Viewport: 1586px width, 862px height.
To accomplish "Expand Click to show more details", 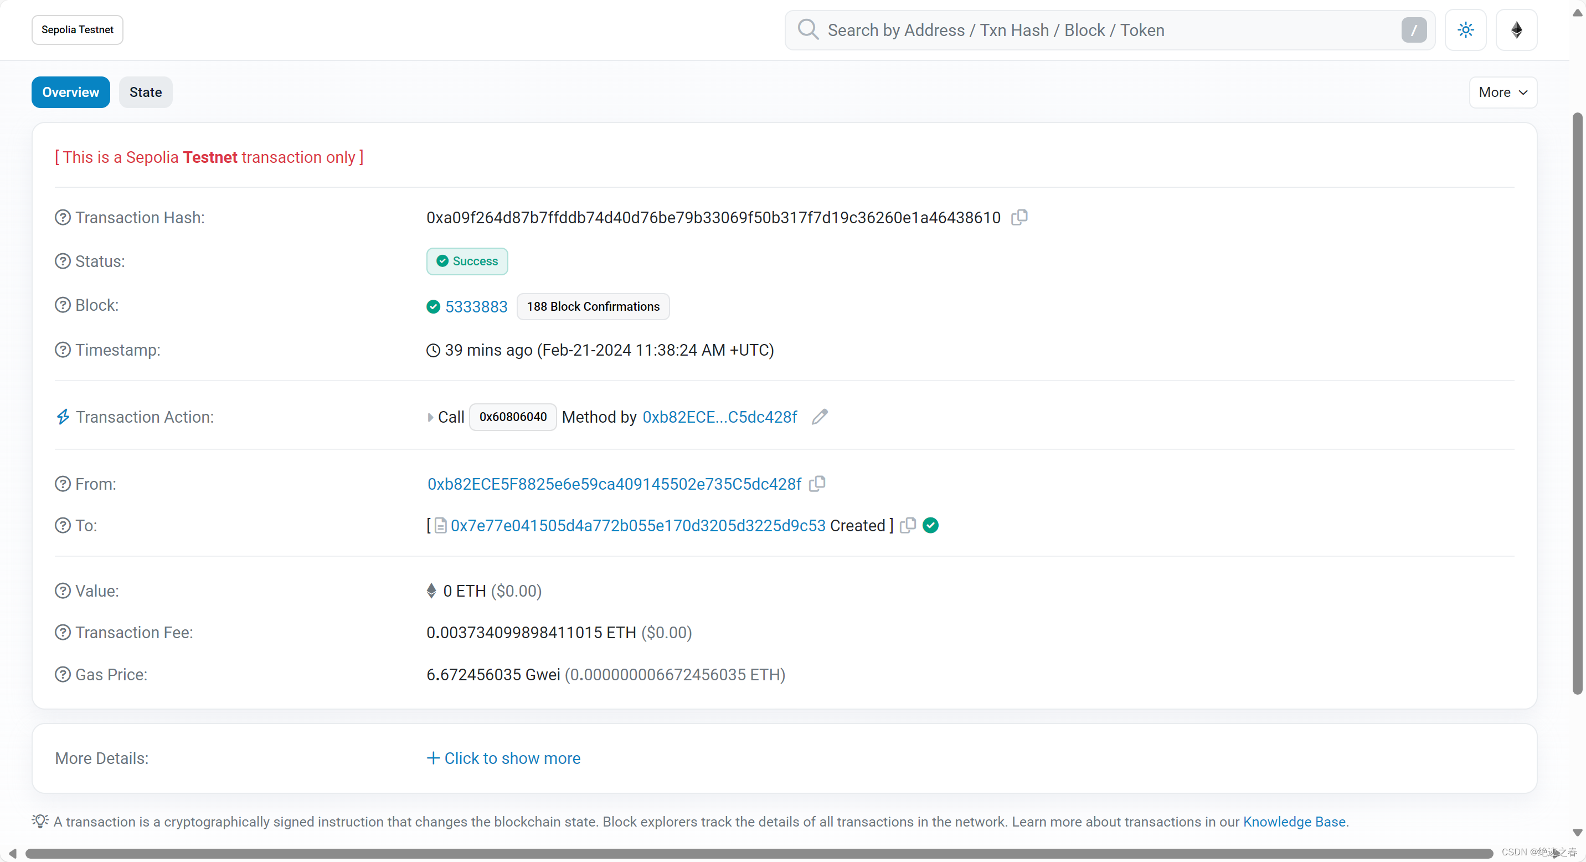I will 503,758.
